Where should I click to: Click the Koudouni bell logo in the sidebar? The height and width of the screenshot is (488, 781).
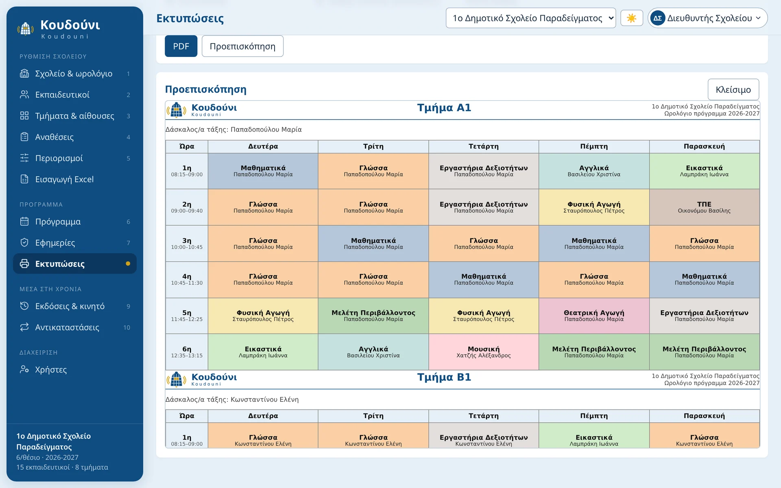(25, 29)
